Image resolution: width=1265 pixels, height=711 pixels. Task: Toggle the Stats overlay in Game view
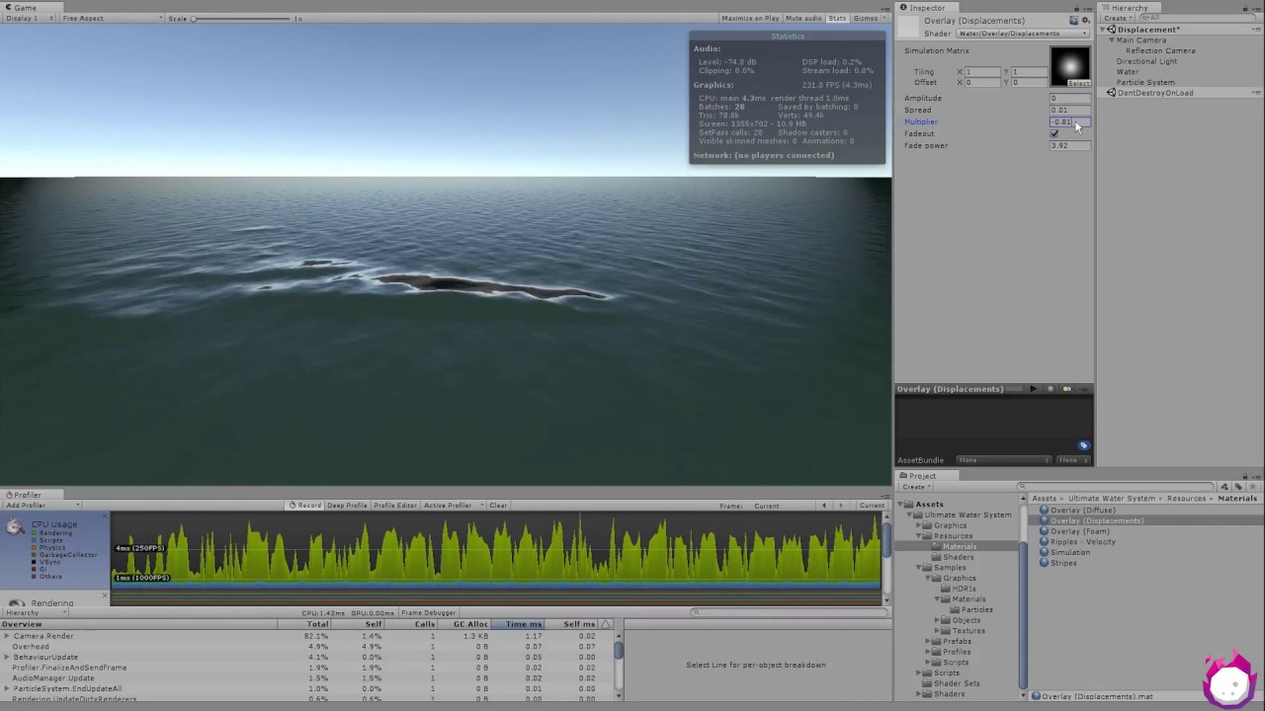[837, 19]
